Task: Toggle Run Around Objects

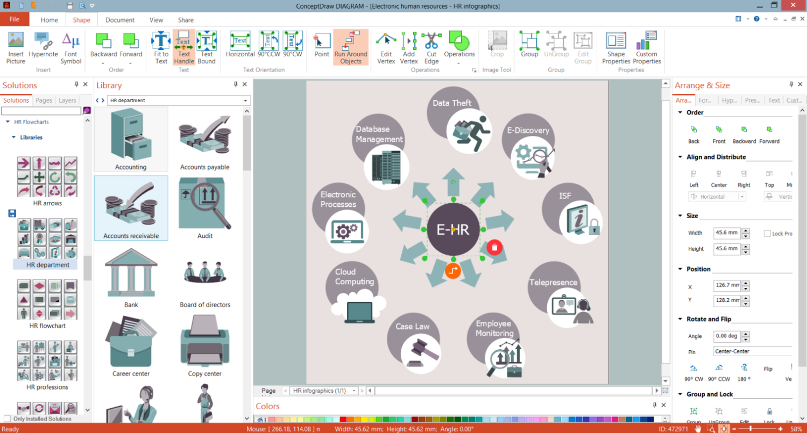Action: (351, 48)
